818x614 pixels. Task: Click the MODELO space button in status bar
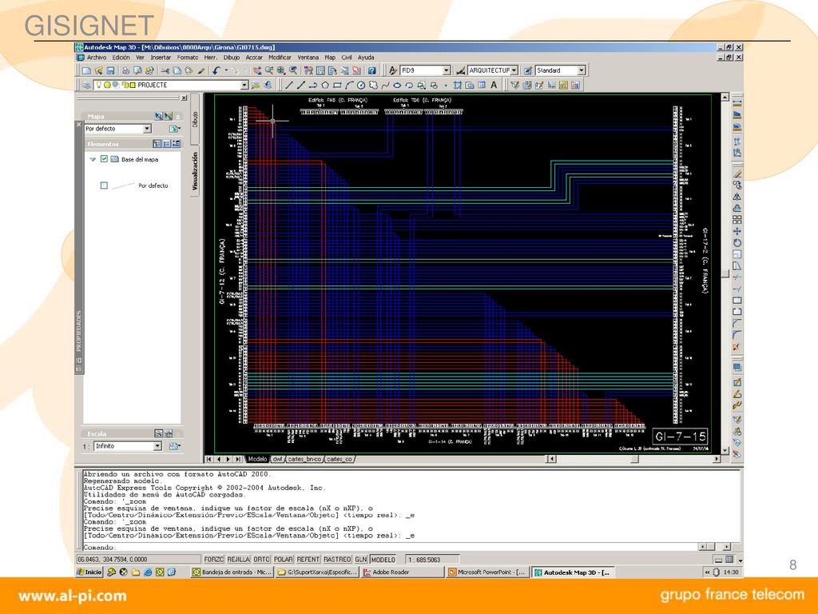coord(383,559)
